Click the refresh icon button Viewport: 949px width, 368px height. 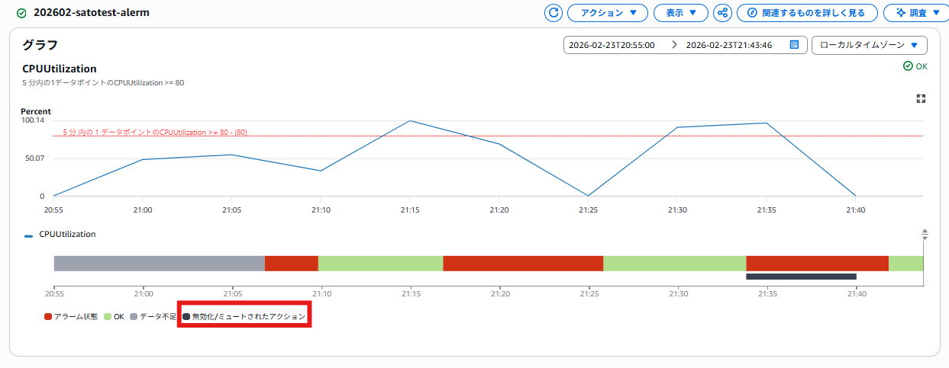pyautogui.click(x=554, y=13)
